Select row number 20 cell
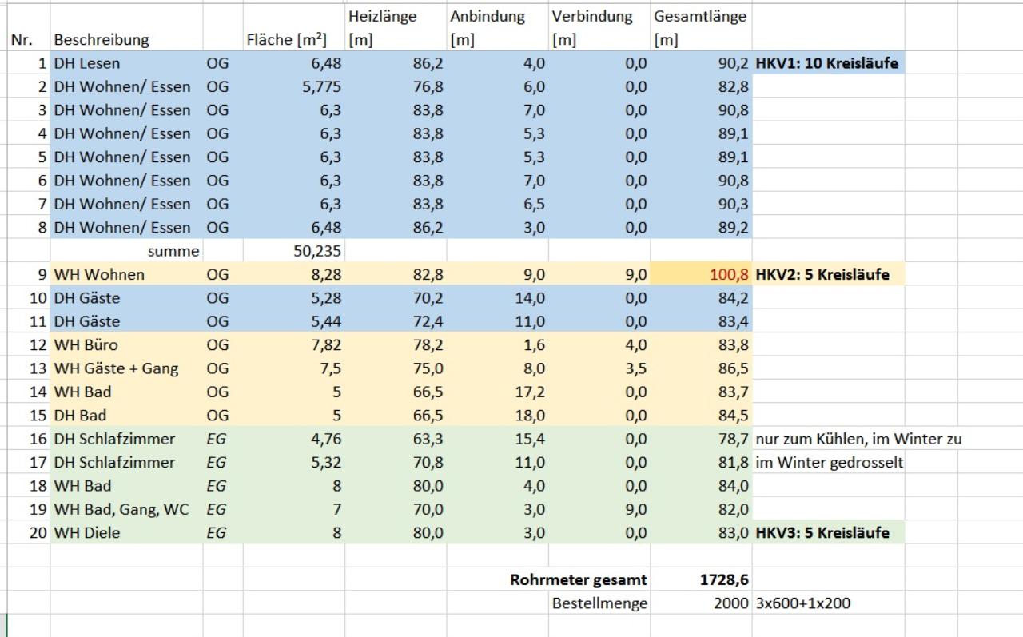This screenshot has height=637, width=1023. (x=29, y=532)
